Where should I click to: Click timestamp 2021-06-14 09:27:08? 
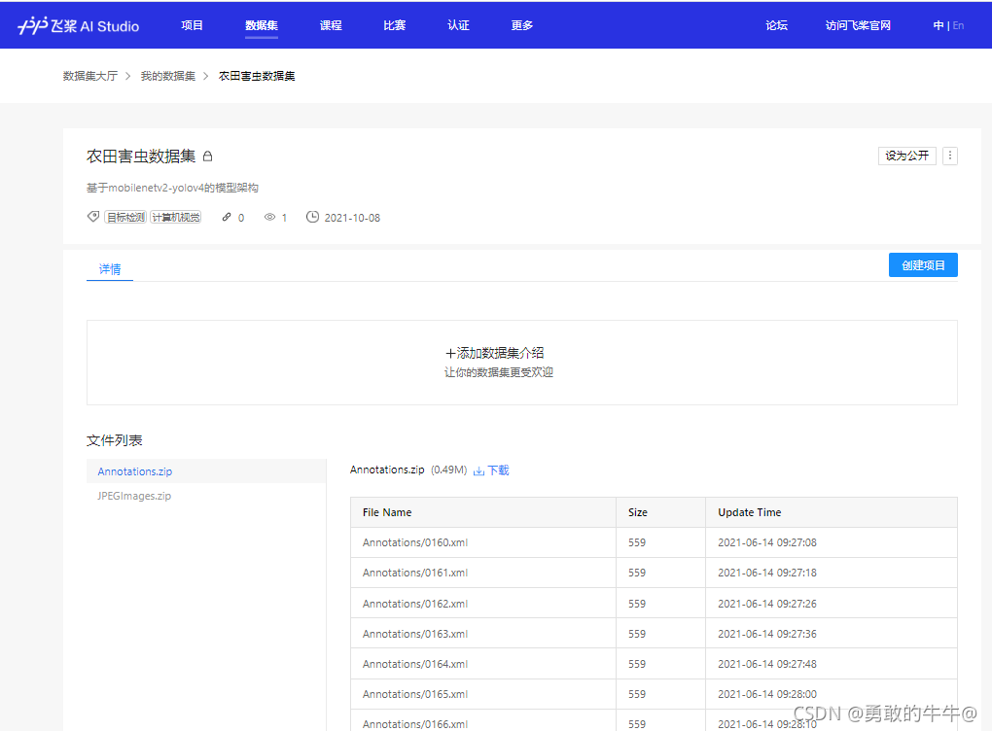coord(766,542)
